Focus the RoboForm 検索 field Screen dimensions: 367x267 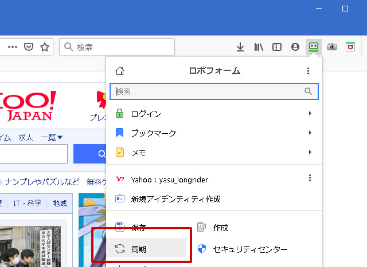click(x=214, y=91)
